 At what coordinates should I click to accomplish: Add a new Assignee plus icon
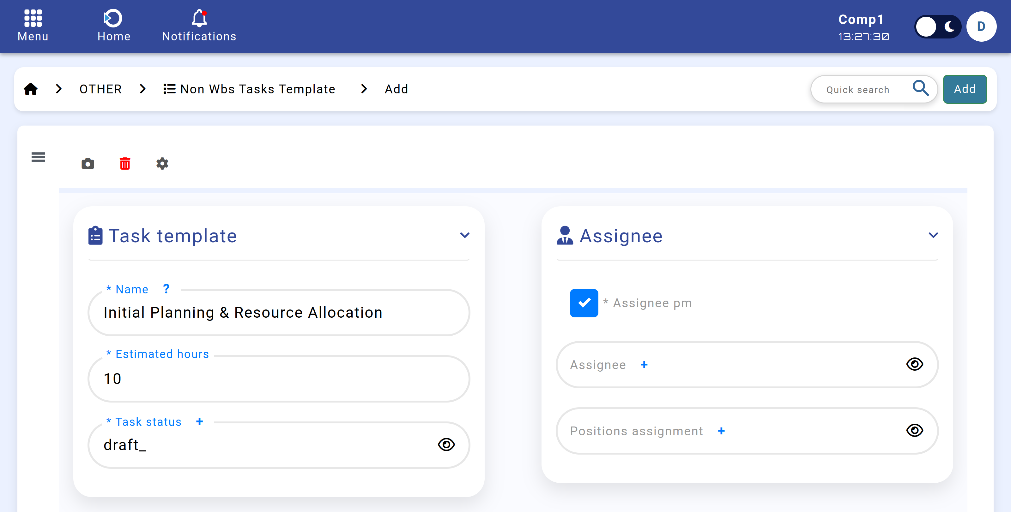644,365
